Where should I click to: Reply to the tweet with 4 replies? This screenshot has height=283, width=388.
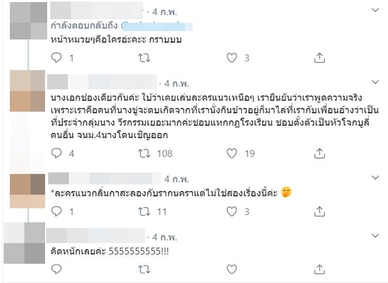57,153
